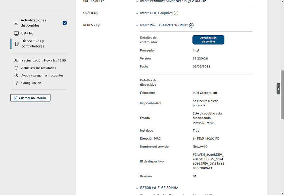Click the driver version 22.230.0.8 value

(x=200, y=58)
